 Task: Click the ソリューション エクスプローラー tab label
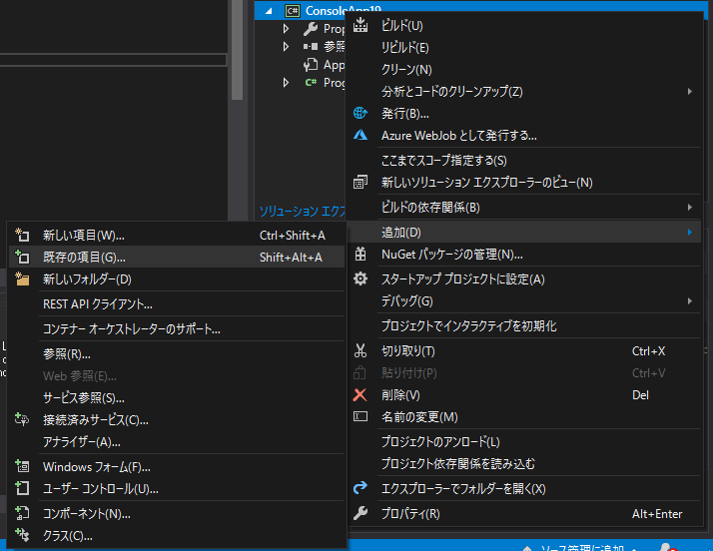pos(303,211)
